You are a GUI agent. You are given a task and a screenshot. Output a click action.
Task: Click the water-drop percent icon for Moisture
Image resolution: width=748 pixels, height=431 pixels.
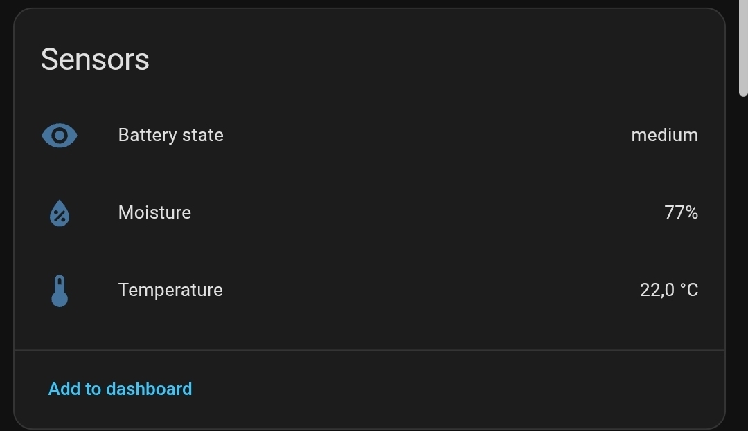point(60,213)
